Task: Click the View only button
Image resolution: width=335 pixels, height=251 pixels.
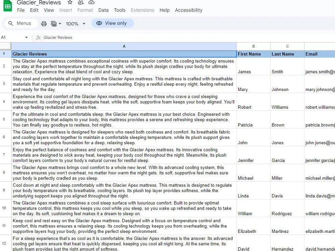Action: coord(113,23)
